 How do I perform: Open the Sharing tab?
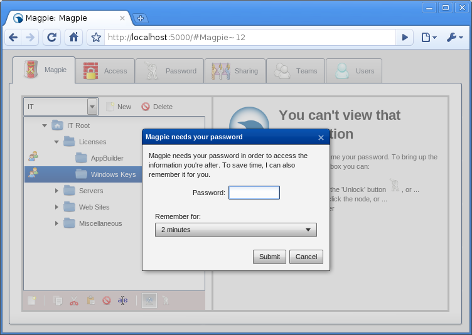(235, 71)
